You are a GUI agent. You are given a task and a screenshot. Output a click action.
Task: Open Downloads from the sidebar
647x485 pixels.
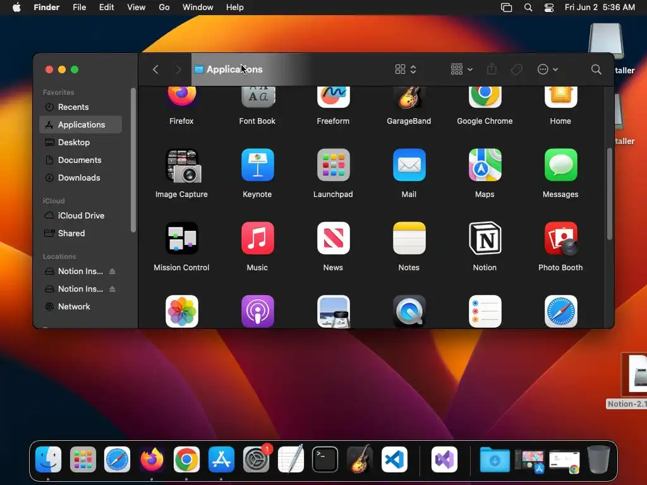click(80, 177)
